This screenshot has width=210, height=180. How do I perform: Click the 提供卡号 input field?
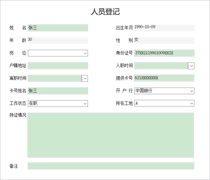pos(164,78)
